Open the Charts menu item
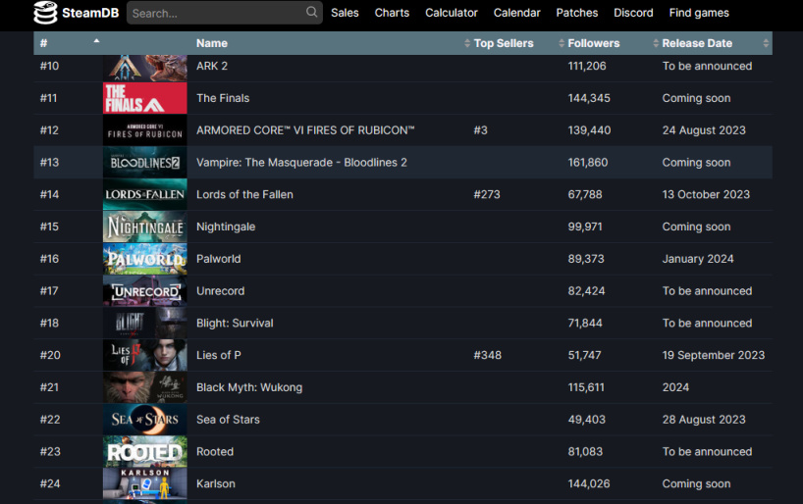 pyautogui.click(x=392, y=13)
